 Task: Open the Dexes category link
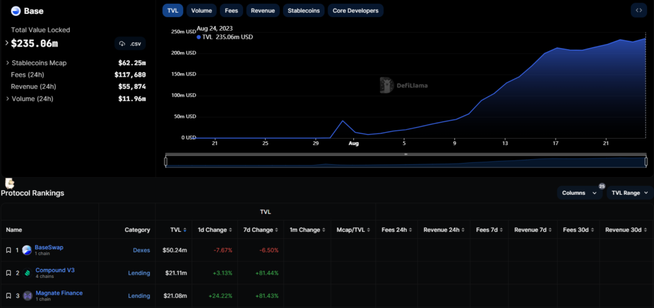141,250
